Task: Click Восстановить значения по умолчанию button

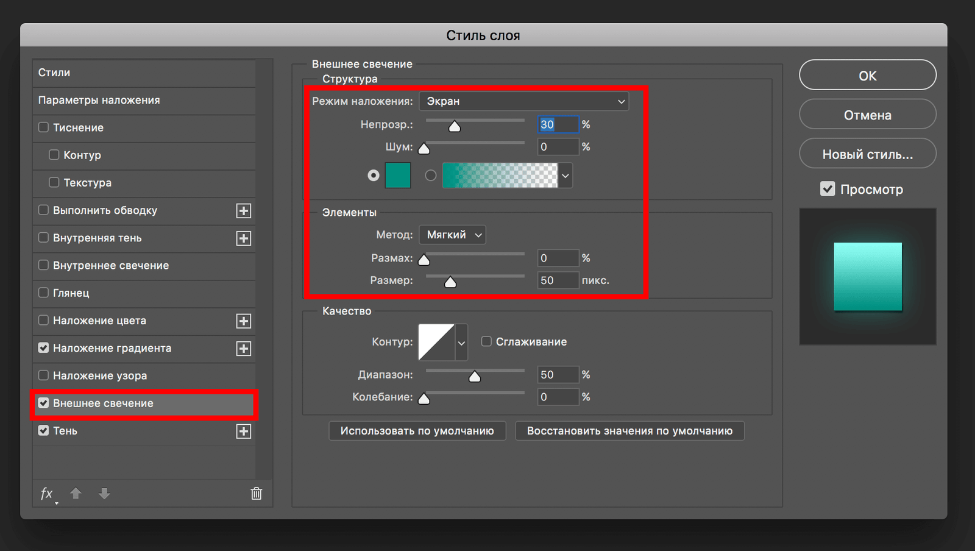Action: [629, 431]
